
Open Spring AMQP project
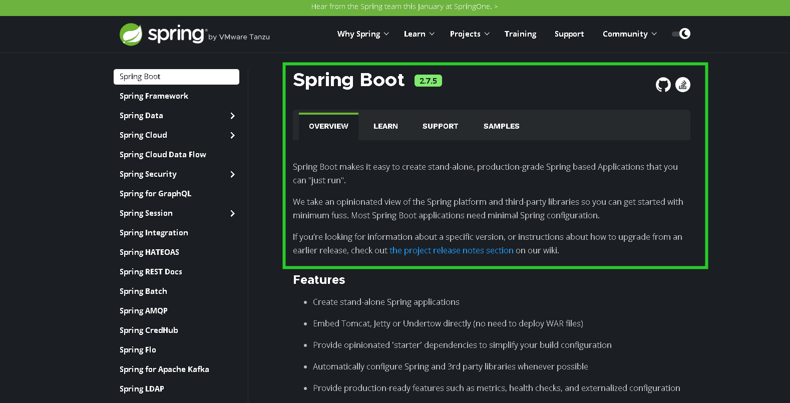tap(143, 311)
